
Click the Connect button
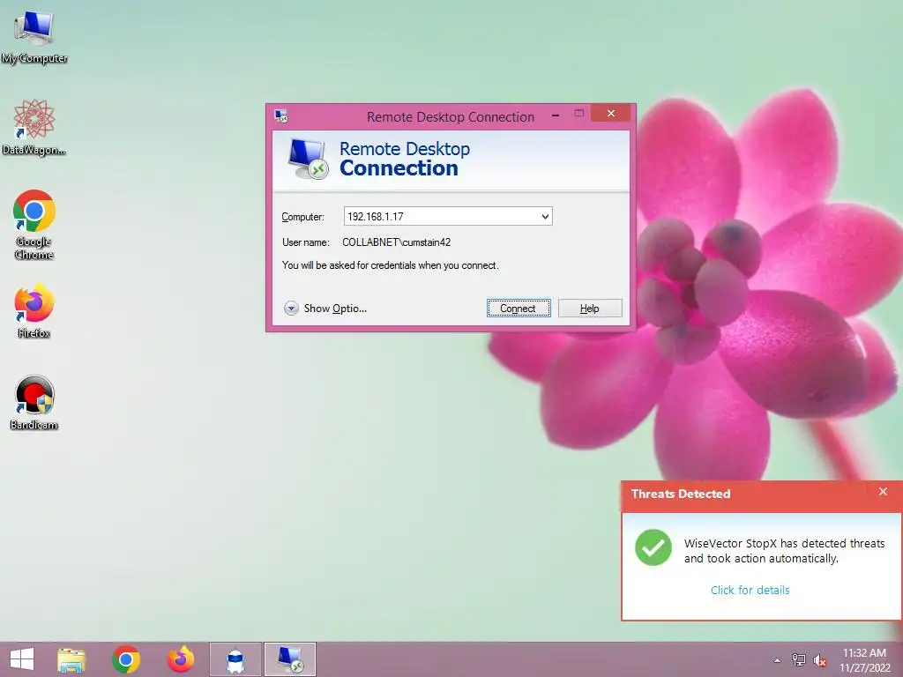coord(519,308)
